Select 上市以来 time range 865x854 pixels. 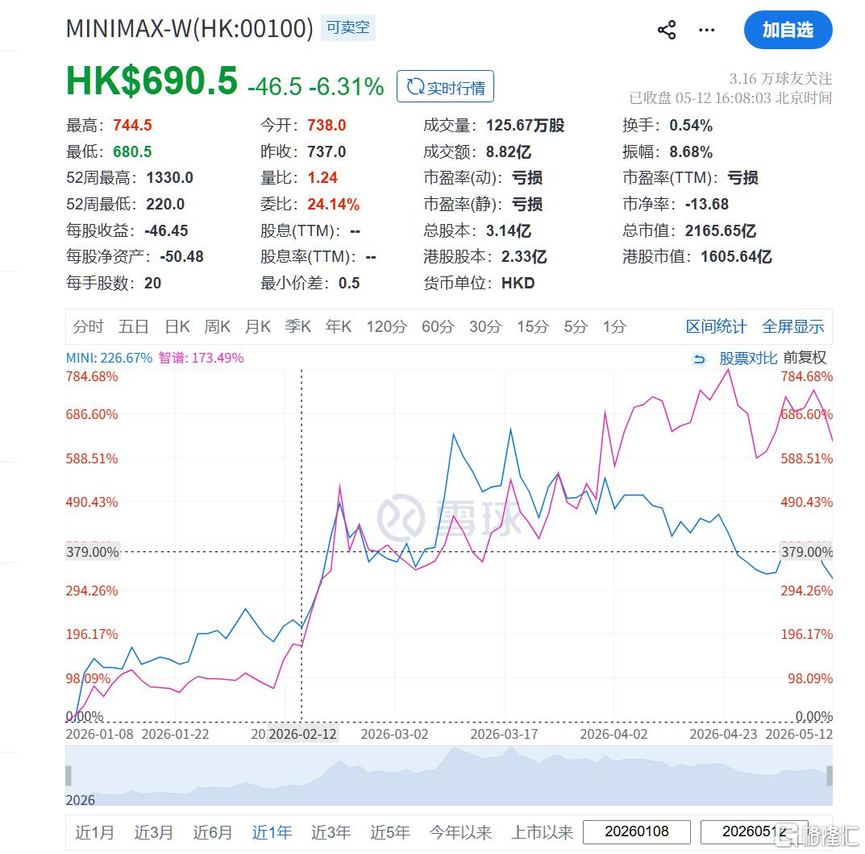543,832
